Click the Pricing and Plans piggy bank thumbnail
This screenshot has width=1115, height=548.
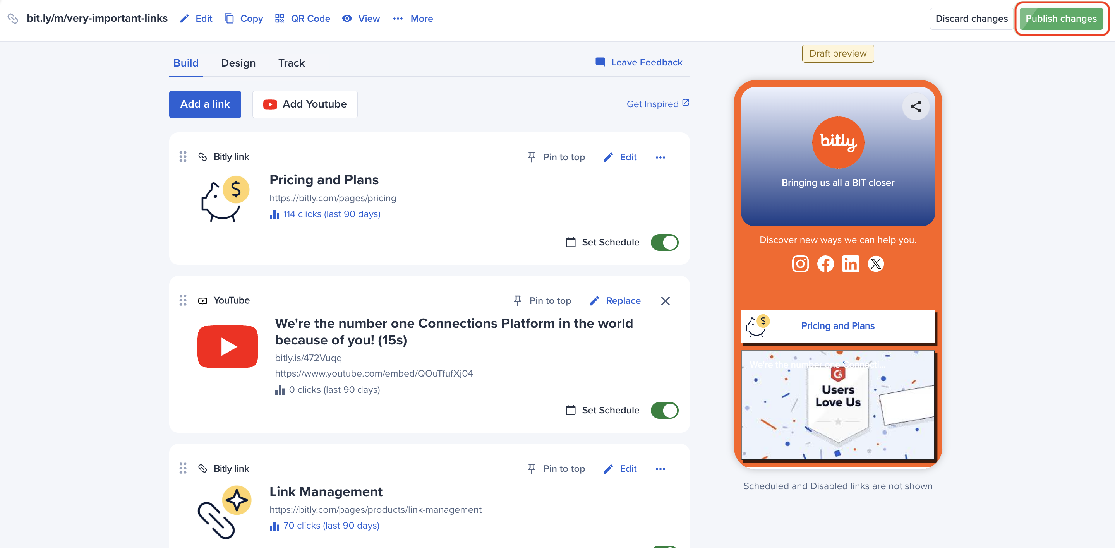[x=225, y=199]
